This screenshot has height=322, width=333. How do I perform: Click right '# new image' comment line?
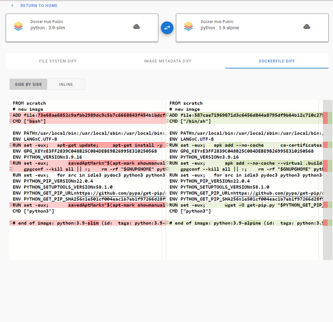184,109
